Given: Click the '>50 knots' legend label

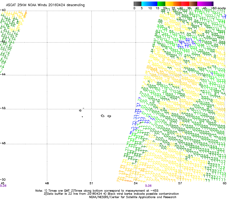Looking at the screenshot, I should (x=218, y=8).
